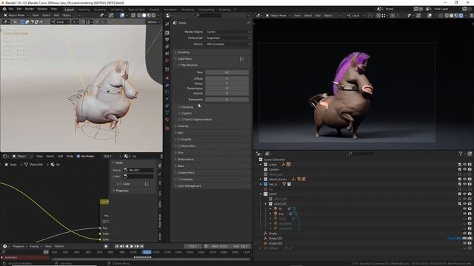
Task: Expand the Summary row in timeline
Action: coord(2,258)
